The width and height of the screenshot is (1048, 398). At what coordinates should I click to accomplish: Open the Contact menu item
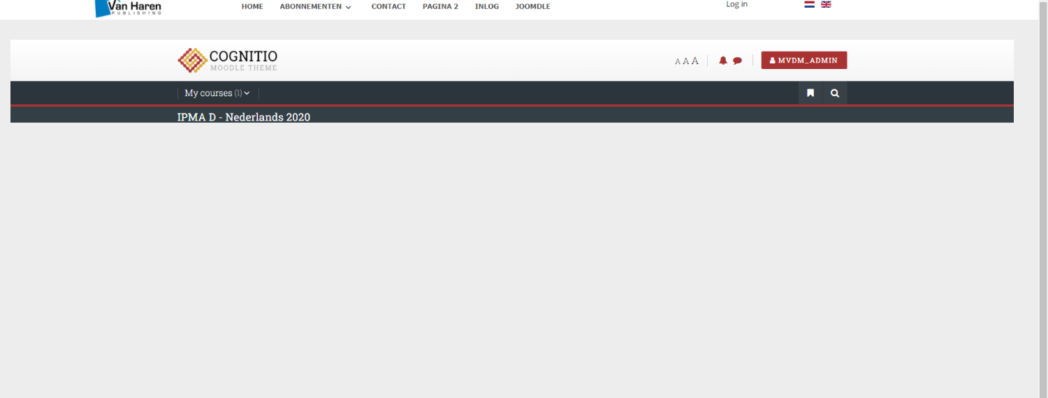388,7
